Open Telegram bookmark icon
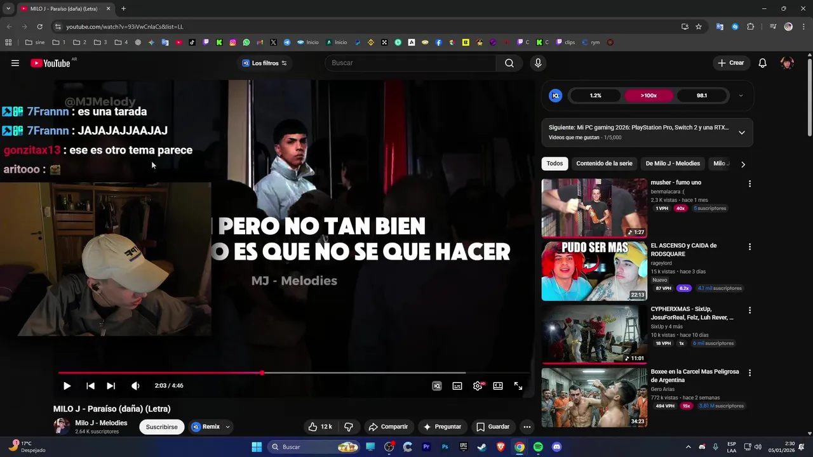Viewport: 813px width, 457px height. click(287, 43)
